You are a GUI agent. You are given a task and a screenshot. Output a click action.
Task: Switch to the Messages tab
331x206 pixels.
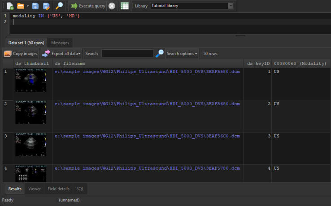pyautogui.click(x=60, y=43)
